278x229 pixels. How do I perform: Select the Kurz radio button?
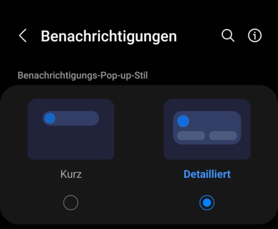70,202
